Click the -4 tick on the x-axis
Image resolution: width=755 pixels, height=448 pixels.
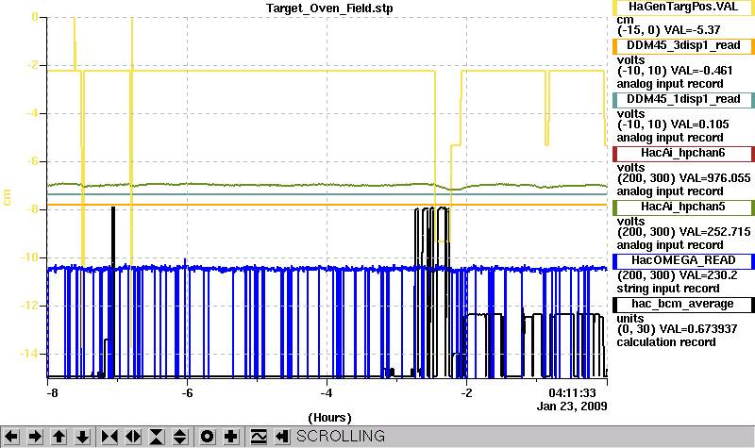(x=327, y=393)
